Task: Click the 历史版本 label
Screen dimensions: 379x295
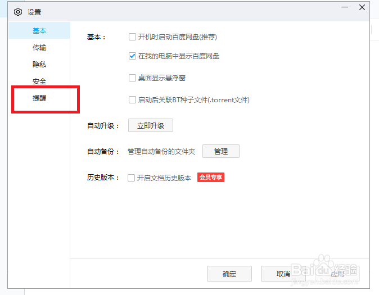Action: (x=103, y=178)
